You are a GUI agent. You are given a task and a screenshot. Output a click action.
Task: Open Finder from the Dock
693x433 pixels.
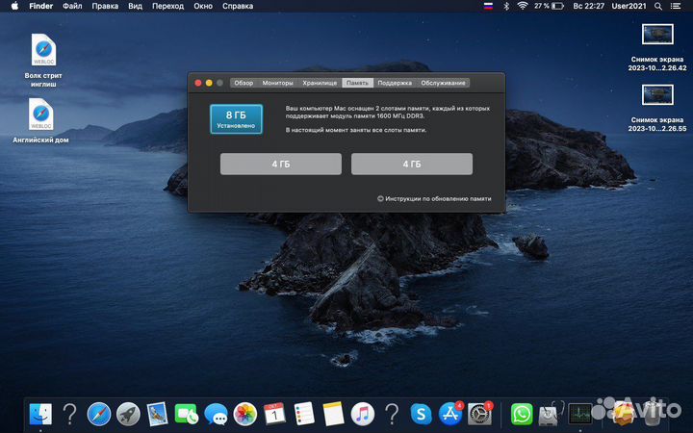coord(40,415)
